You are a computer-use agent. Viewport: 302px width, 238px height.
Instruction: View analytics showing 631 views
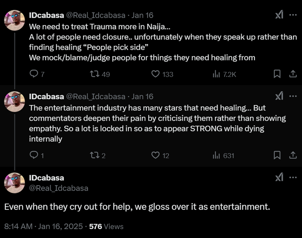pyautogui.click(x=216, y=155)
